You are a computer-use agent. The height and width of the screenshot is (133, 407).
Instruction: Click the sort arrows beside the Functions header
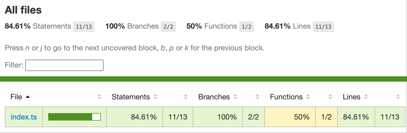(308, 97)
